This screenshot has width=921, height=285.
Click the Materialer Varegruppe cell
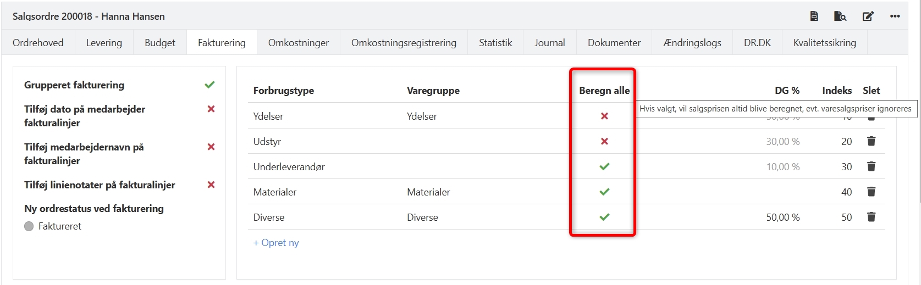point(428,192)
